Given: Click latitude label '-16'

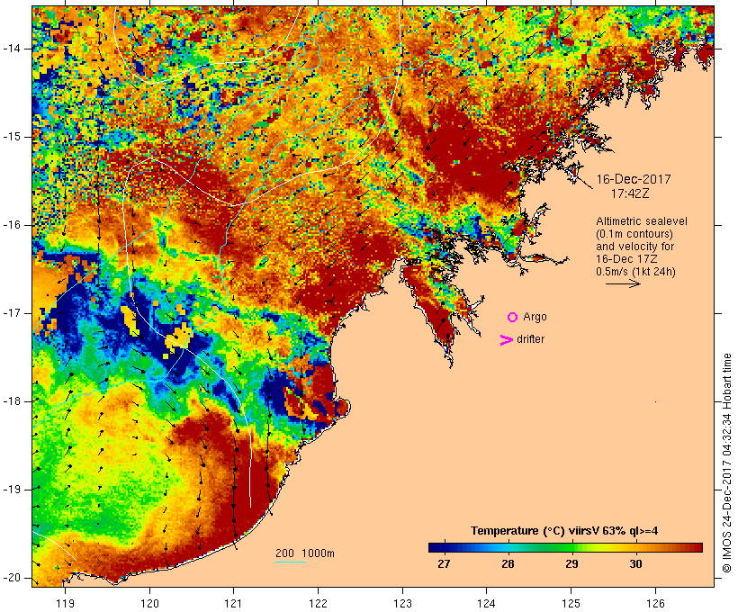Looking at the screenshot, I should point(11,225).
